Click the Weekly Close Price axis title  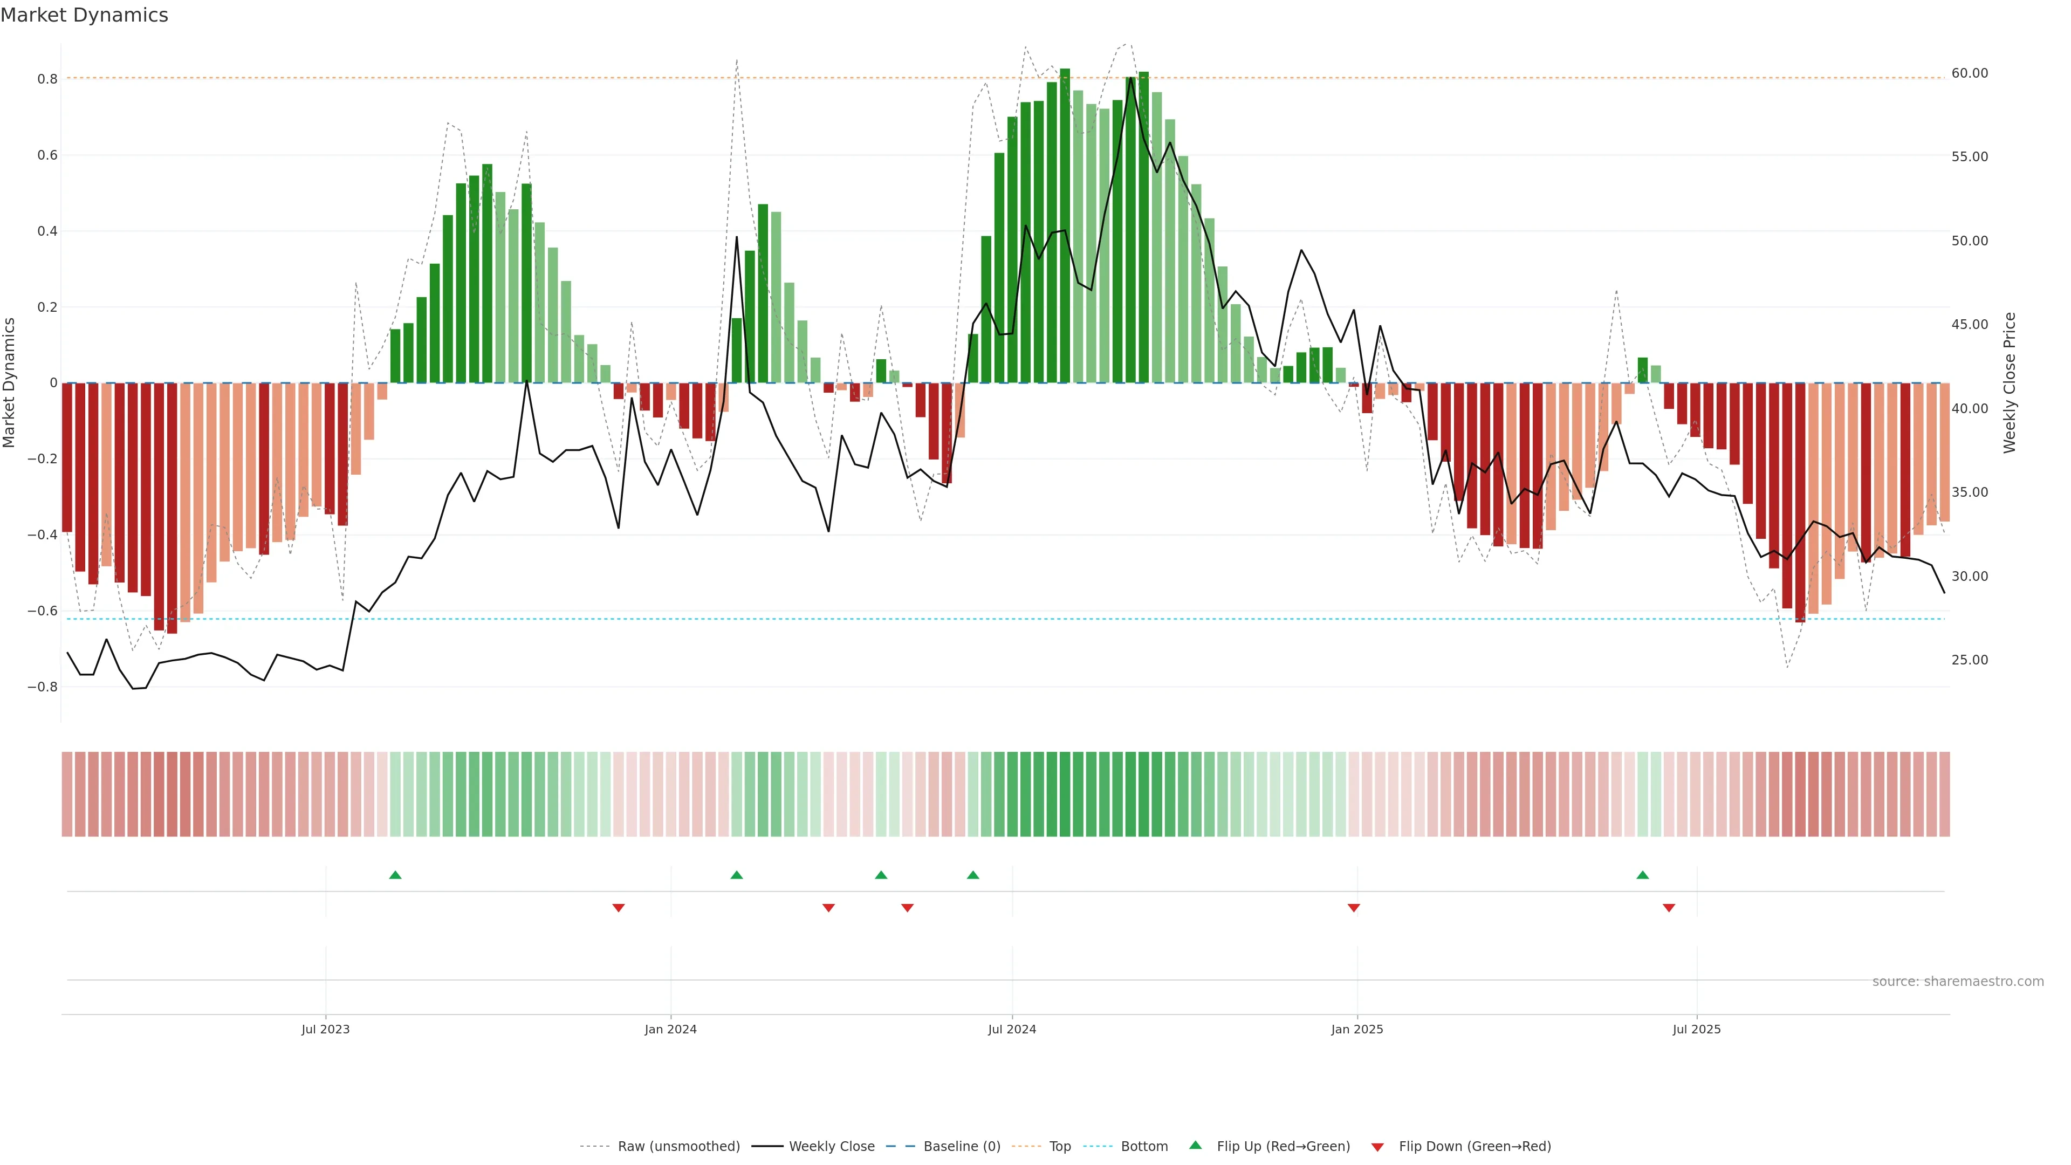click(2009, 383)
